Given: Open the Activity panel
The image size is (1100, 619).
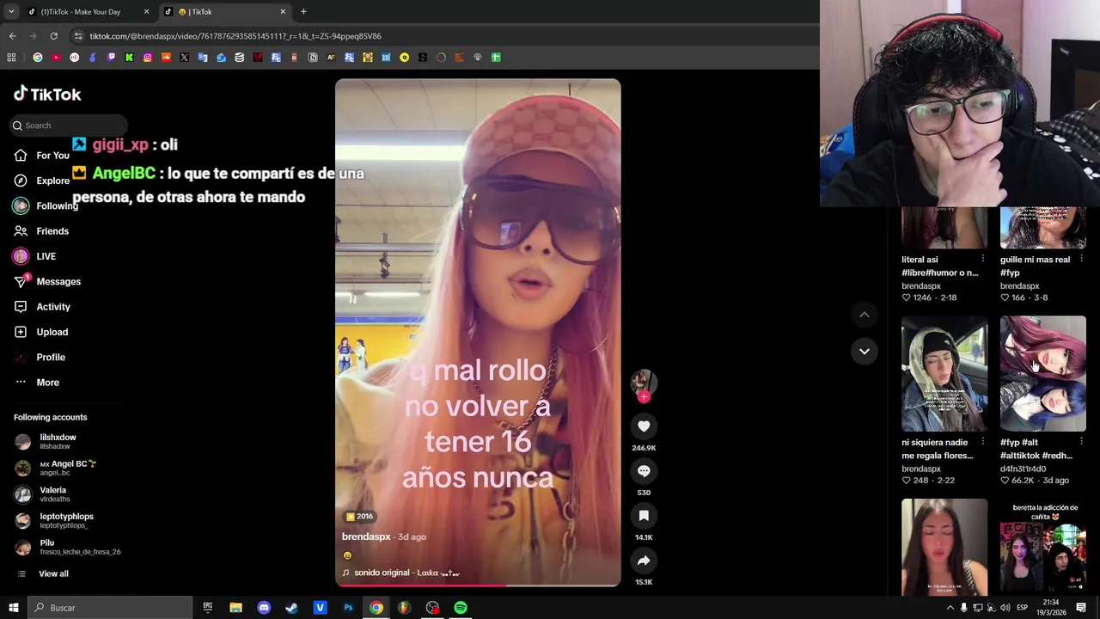Looking at the screenshot, I should click(x=42, y=307).
